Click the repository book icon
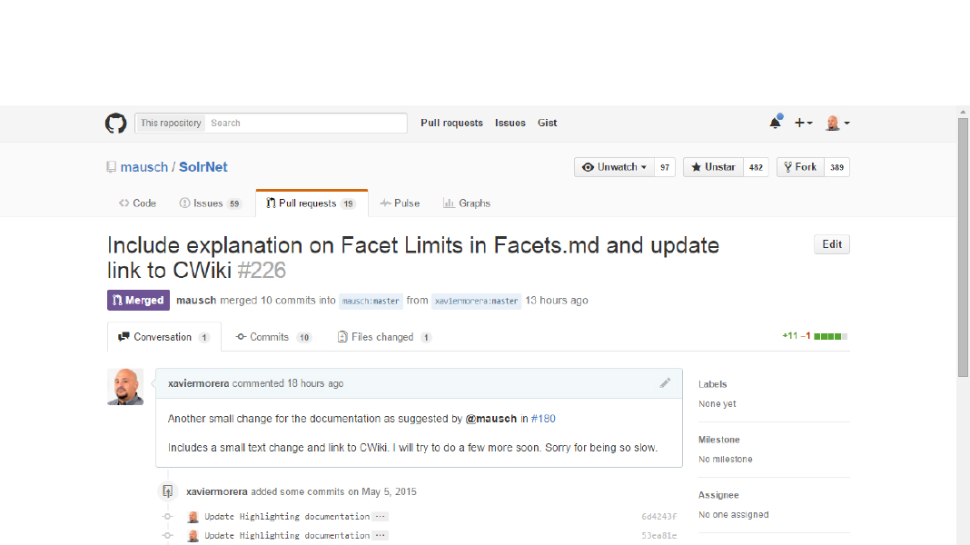970x545 pixels. [111, 167]
